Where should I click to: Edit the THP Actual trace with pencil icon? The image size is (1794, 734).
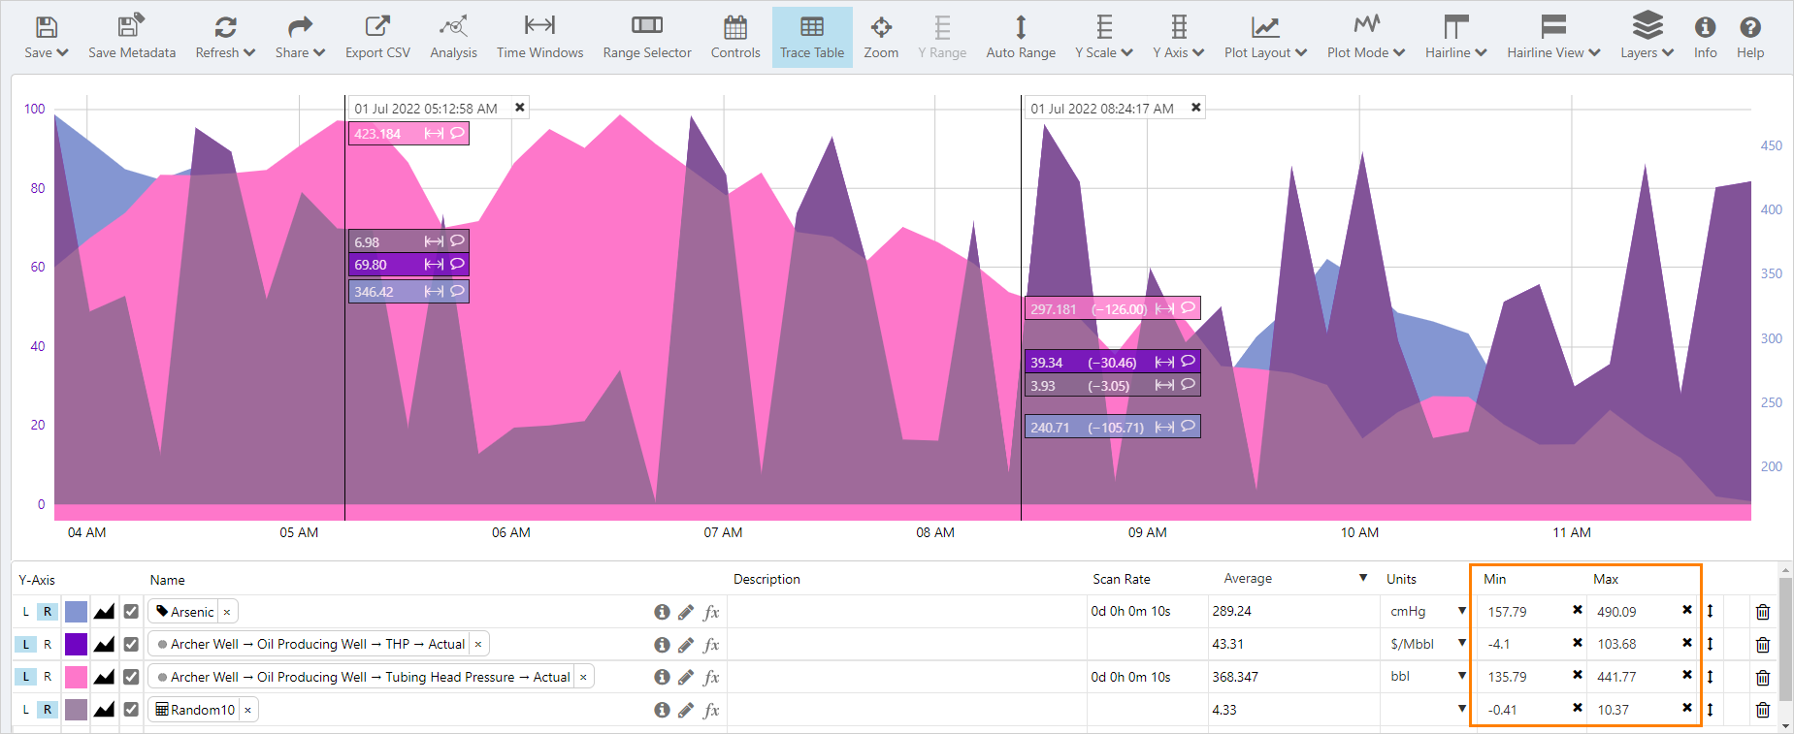pos(686,645)
